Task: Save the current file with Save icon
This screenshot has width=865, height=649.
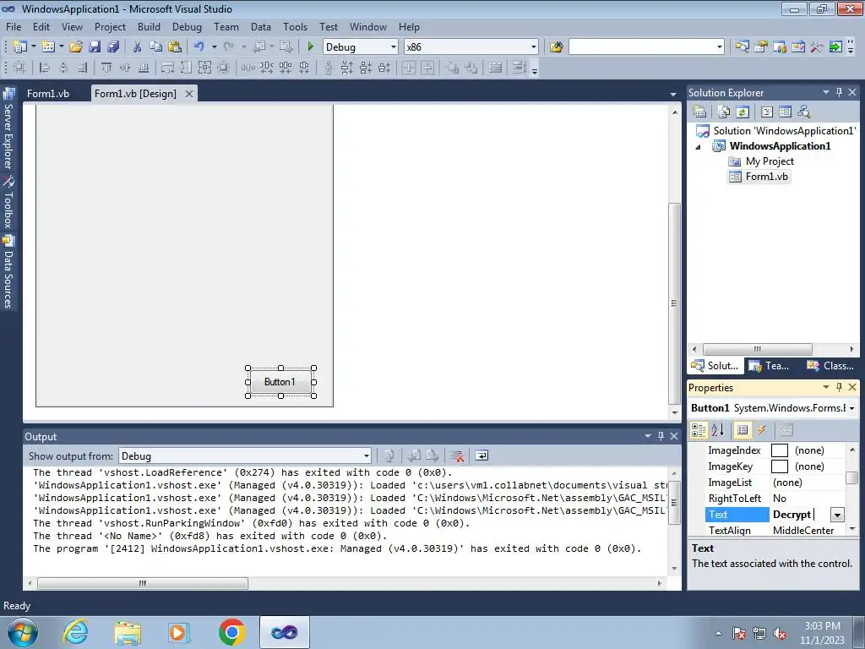Action: (95, 47)
